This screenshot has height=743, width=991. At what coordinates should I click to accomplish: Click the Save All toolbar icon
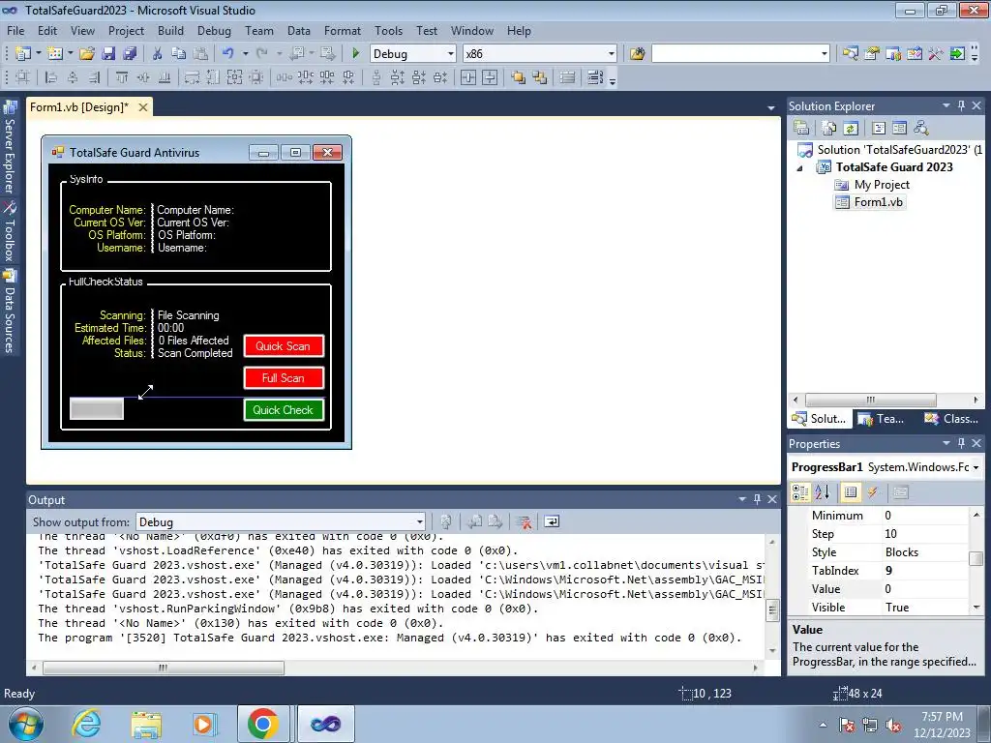pyautogui.click(x=130, y=54)
